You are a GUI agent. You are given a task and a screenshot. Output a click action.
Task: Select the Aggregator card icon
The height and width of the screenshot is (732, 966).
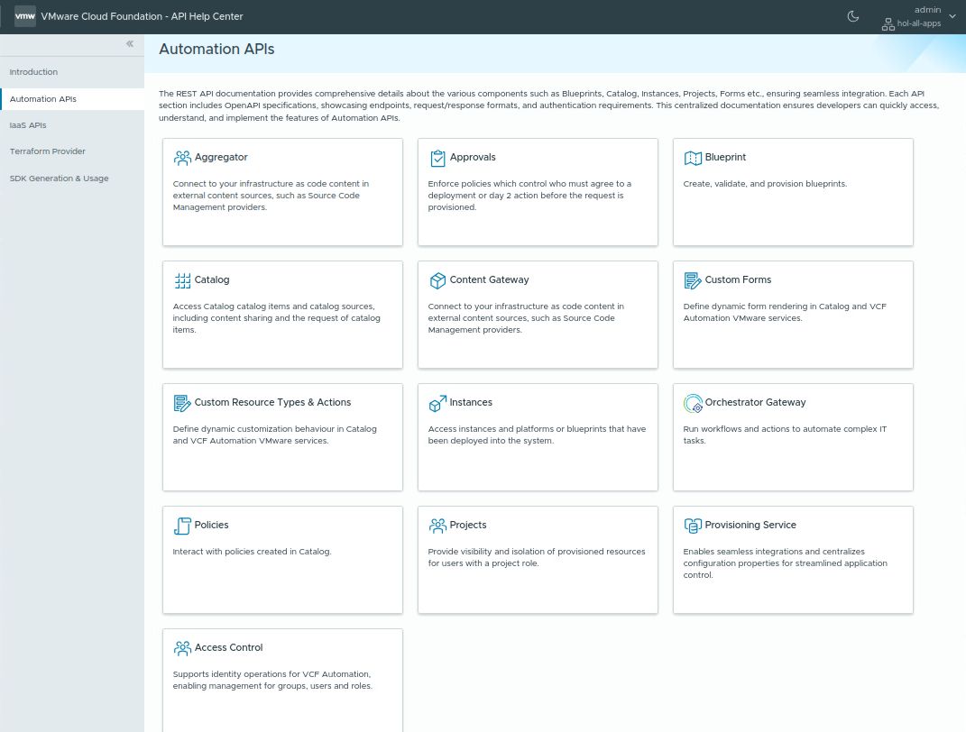click(x=182, y=158)
